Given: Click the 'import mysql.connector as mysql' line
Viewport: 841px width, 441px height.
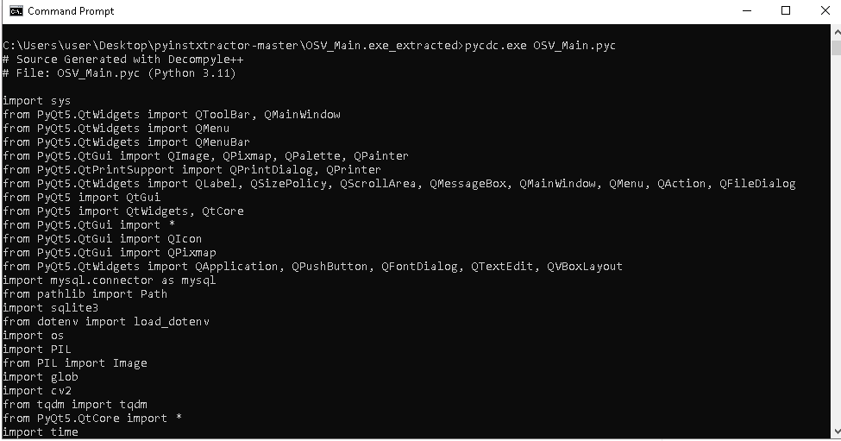Looking at the screenshot, I should tap(110, 280).
